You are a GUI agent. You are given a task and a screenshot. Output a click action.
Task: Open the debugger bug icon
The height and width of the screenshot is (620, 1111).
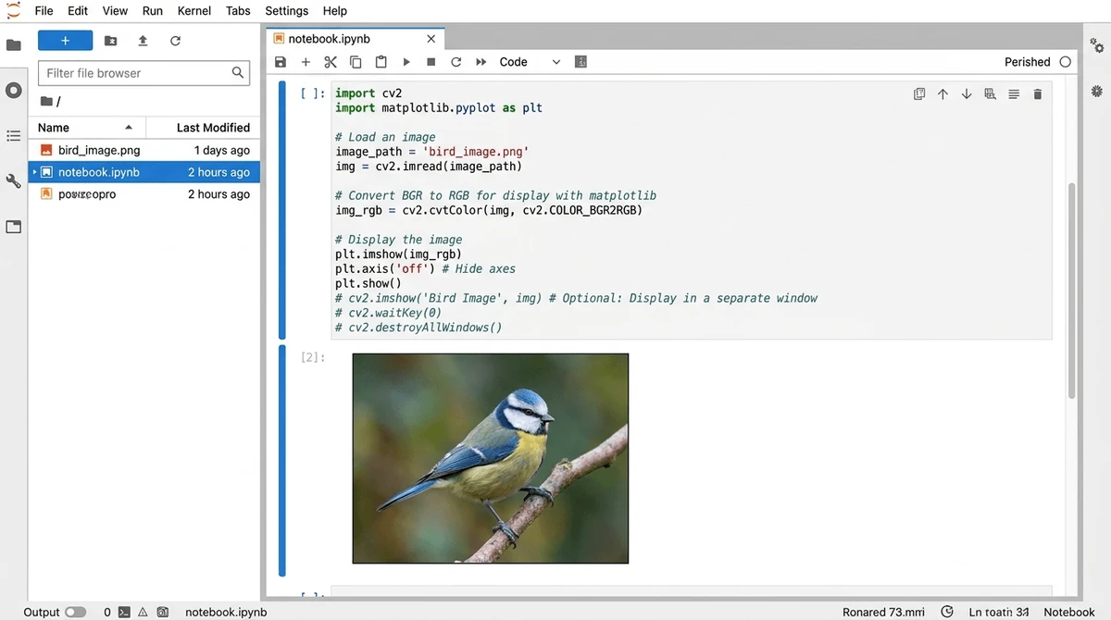coord(1097,91)
